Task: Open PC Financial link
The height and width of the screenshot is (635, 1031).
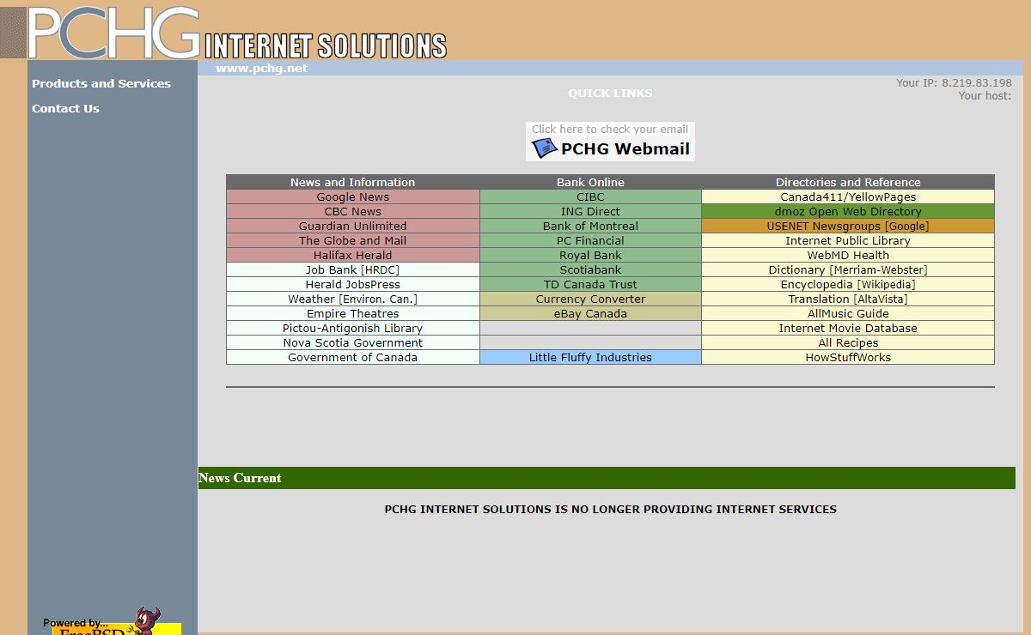Action: point(590,241)
